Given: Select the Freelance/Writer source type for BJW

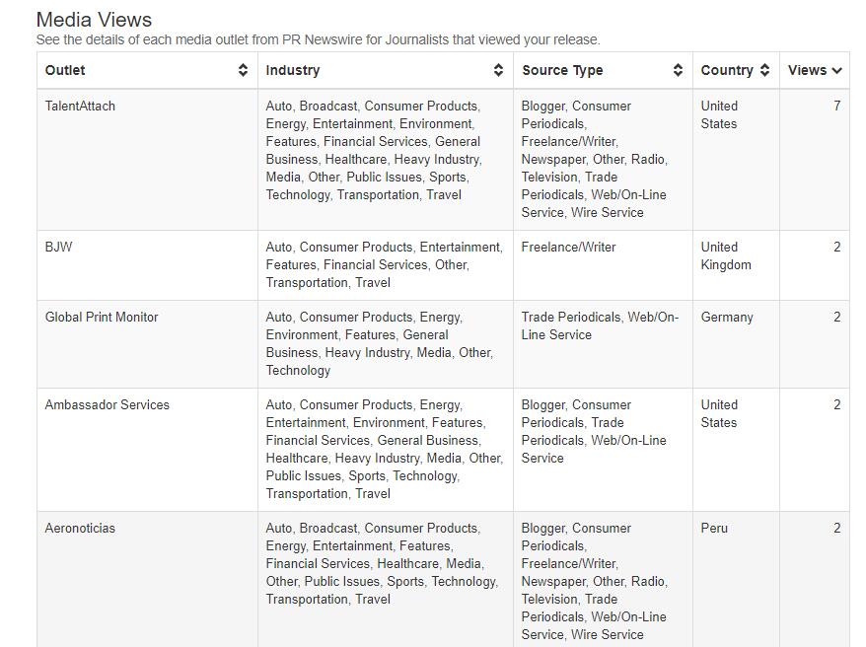Looking at the screenshot, I should 568,247.
